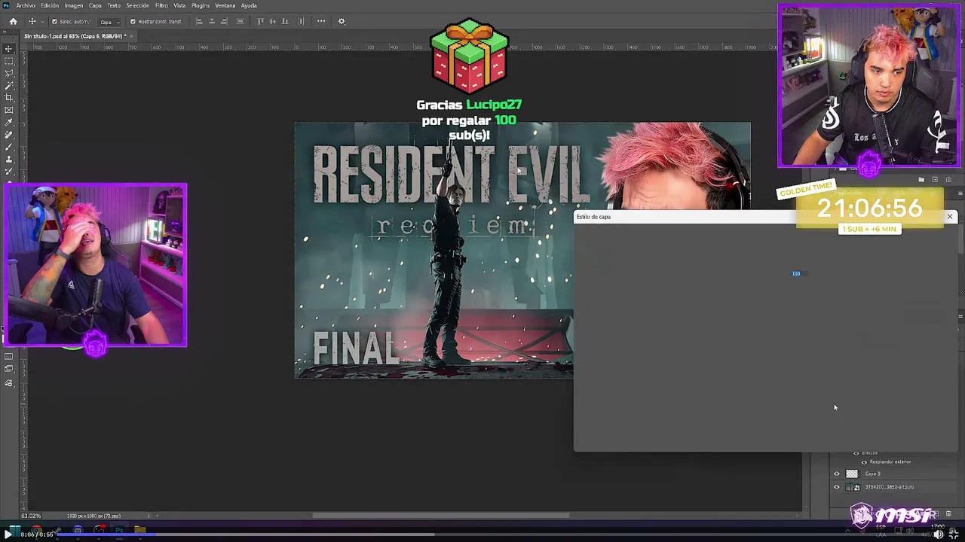965x542 pixels.
Task: Distribute horizontally icon in options bar
Action: (301, 21)
